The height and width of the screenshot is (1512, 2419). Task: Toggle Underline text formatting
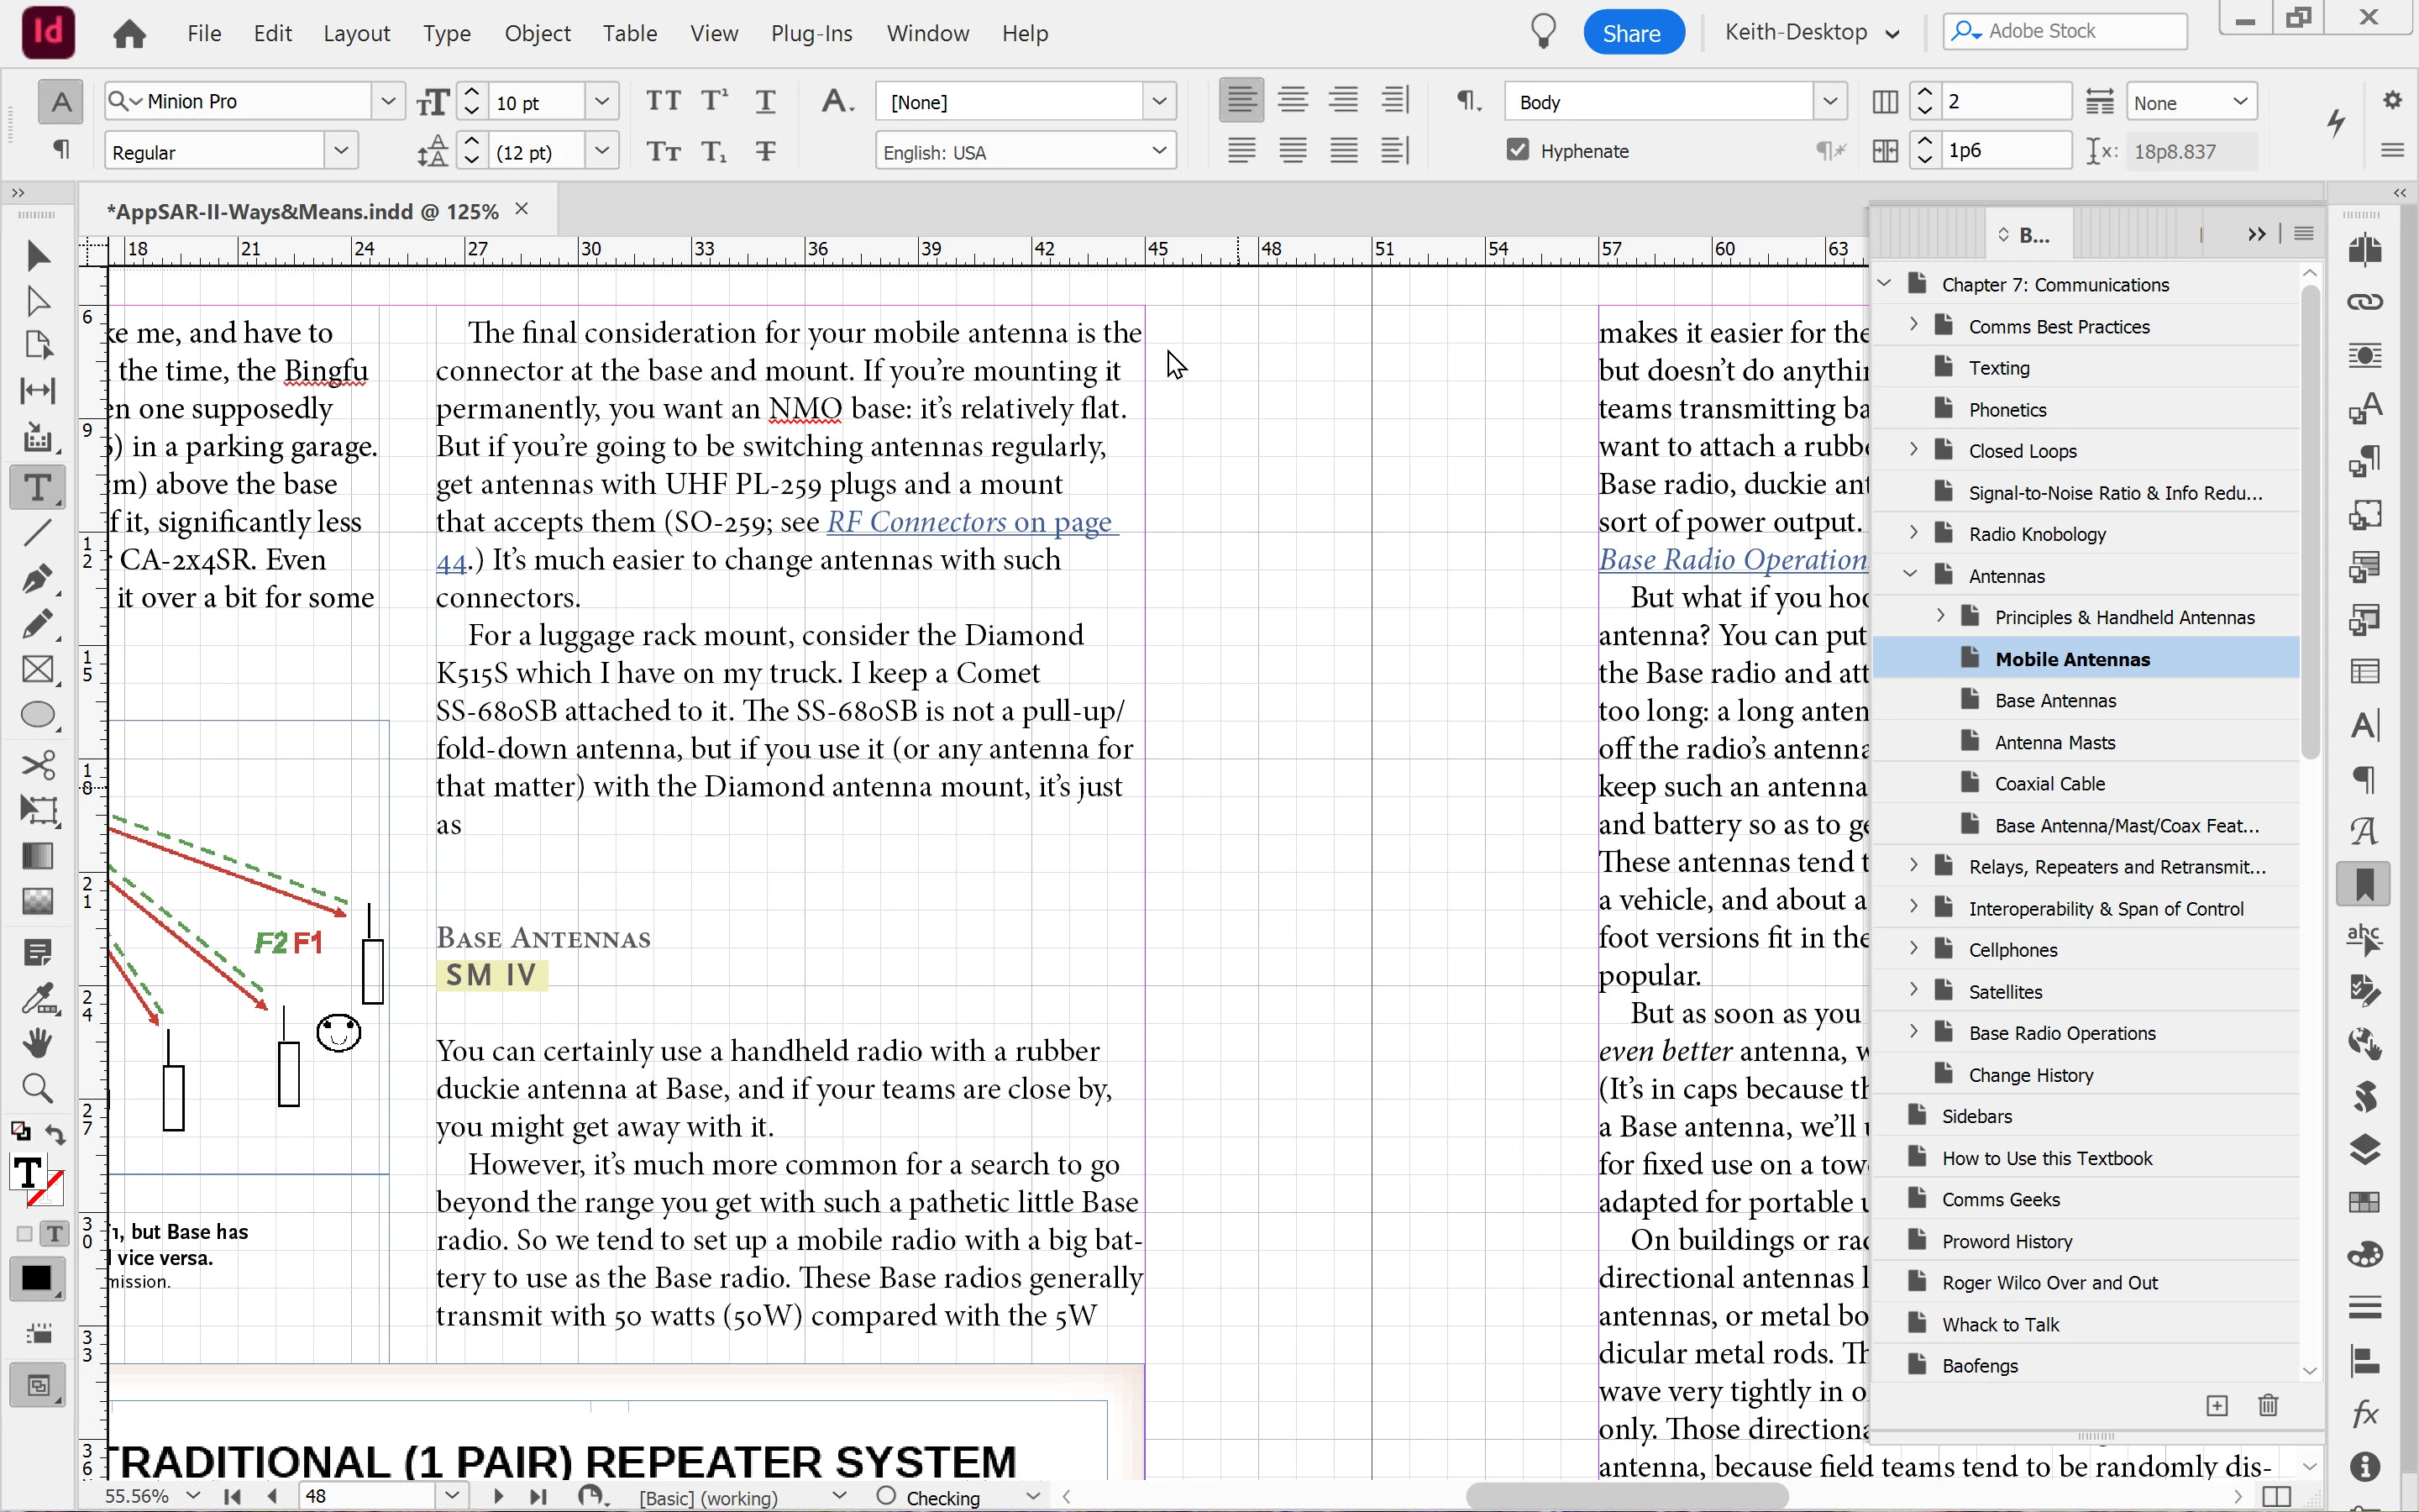764,101
